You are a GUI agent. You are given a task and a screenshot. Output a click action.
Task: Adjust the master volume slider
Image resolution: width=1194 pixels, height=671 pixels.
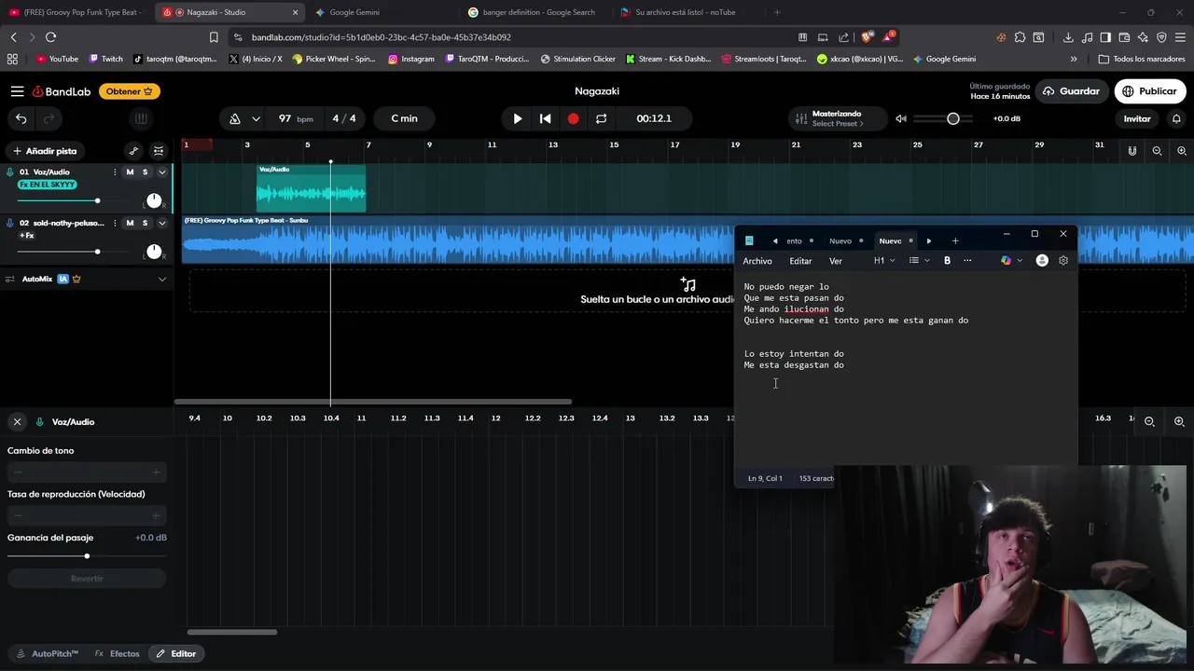pyautogui.click(x=944, y=118)
